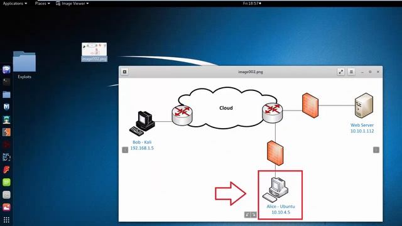The image size is (402, 226).
Task: Select the Exploits folder on desktop
Action: click(24, 65)
